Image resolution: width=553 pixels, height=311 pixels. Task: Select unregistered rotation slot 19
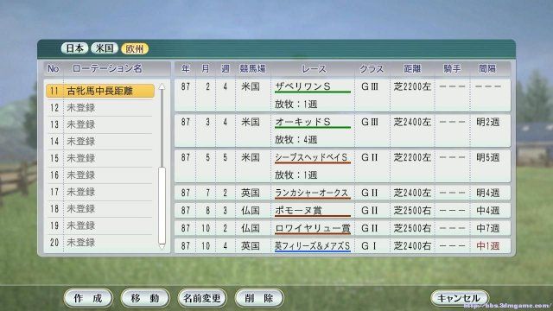tap(100, 225)
